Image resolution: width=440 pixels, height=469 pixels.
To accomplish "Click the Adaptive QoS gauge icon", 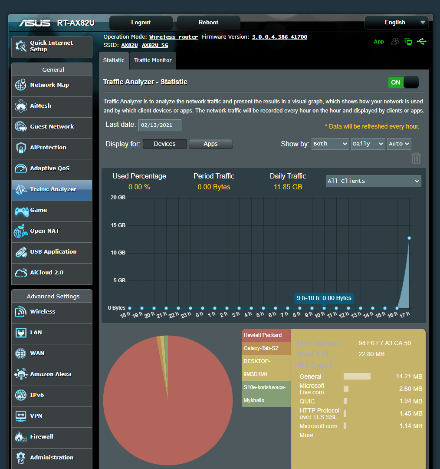I will tap(21, 168).
